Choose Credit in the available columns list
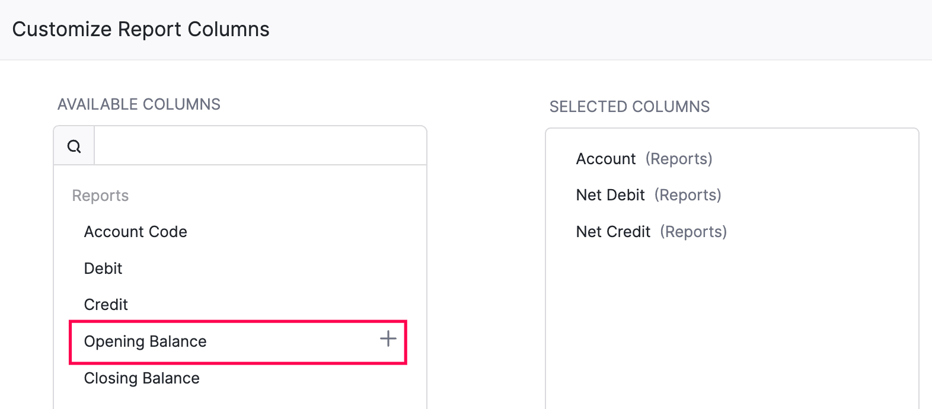 pyautogui.click(x=106, y=304)
